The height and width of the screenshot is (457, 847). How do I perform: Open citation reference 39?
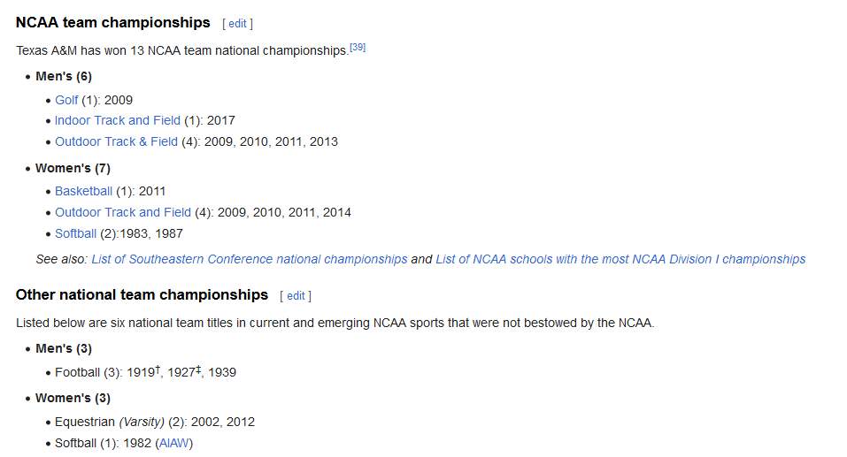tap(358, 48)
